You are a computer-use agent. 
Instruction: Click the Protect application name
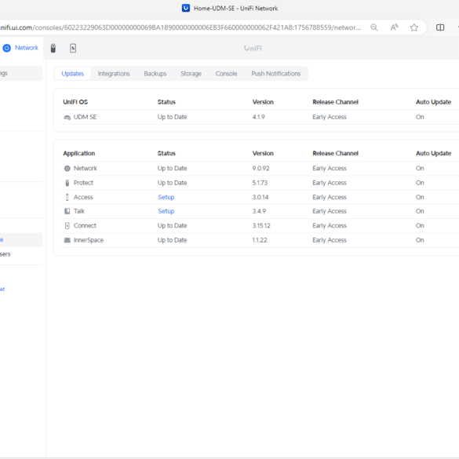83,183
